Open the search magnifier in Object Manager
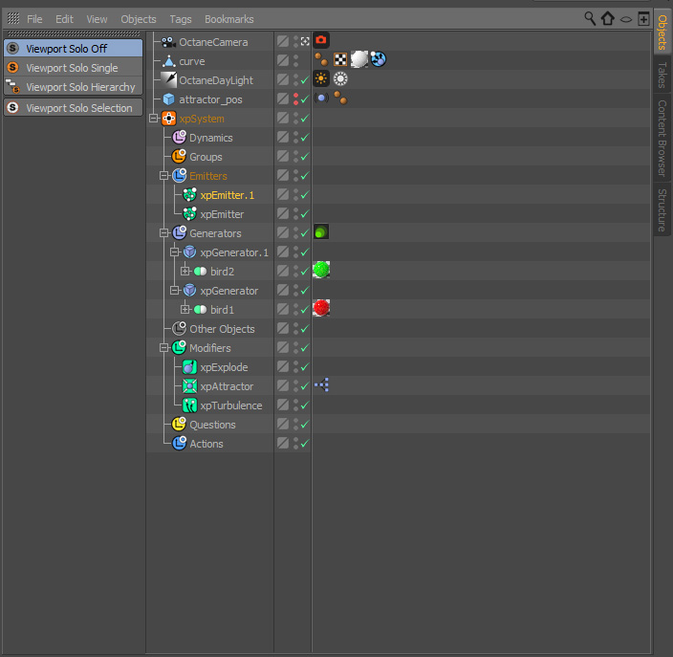Image resolution: width=673 pixels, height=657 pixels. [590, 18]
